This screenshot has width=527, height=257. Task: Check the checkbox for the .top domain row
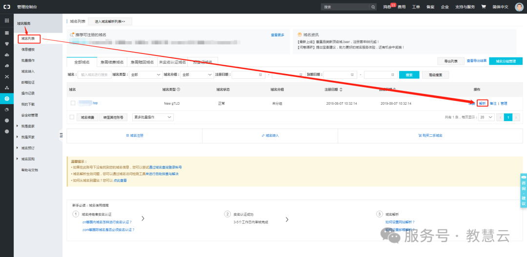click(73, 103)
